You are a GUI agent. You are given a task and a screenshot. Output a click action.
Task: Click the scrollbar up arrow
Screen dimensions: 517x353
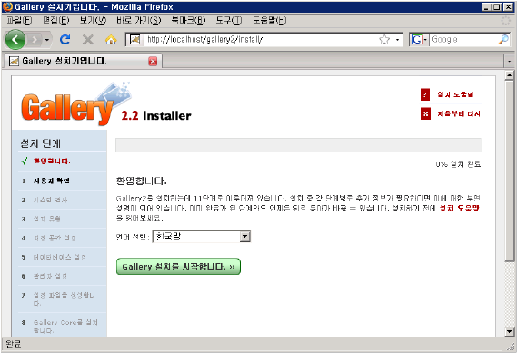click(x=510, y=75)
